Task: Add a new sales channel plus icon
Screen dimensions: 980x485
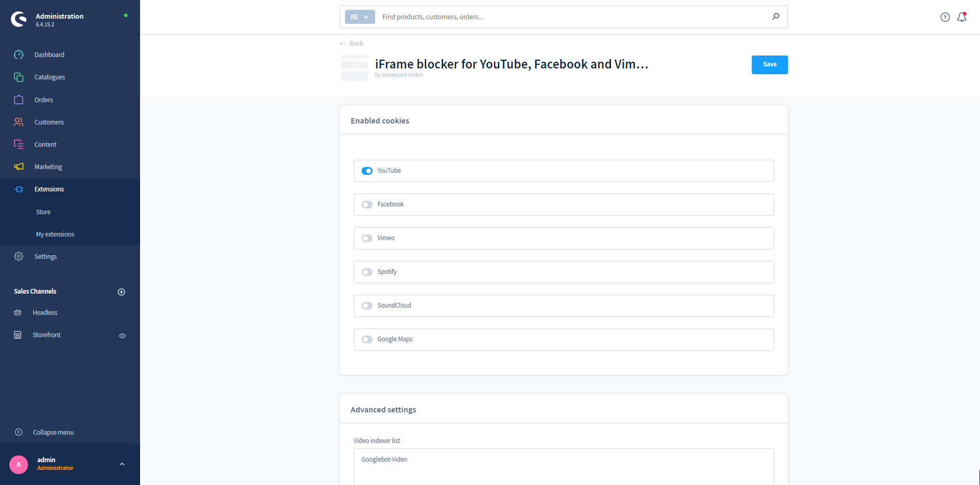Action: pos(121,292)
